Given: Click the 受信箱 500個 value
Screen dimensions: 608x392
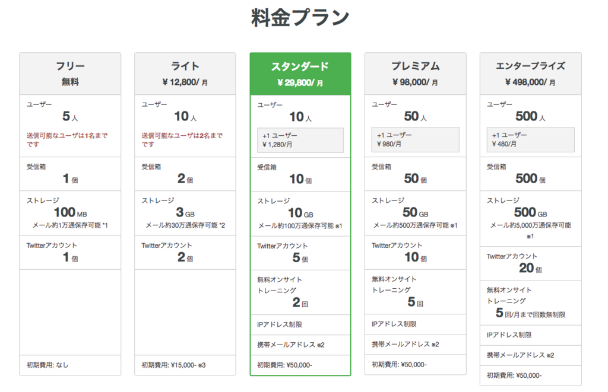Looking at the screenshot, I should (x=530, y=179).
